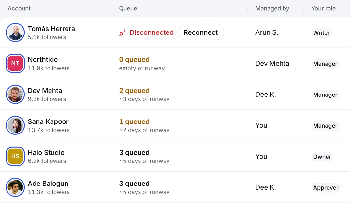The height and width of the screenshot is (203, 350).
Task: Click Dev Mehta's 2 queued label
Action: click(x=134, y=90)
